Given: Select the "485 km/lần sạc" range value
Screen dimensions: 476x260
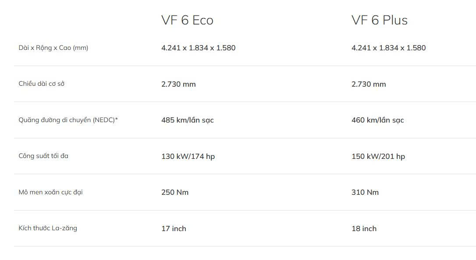Looking at the screenshot, I should point(187,120).
